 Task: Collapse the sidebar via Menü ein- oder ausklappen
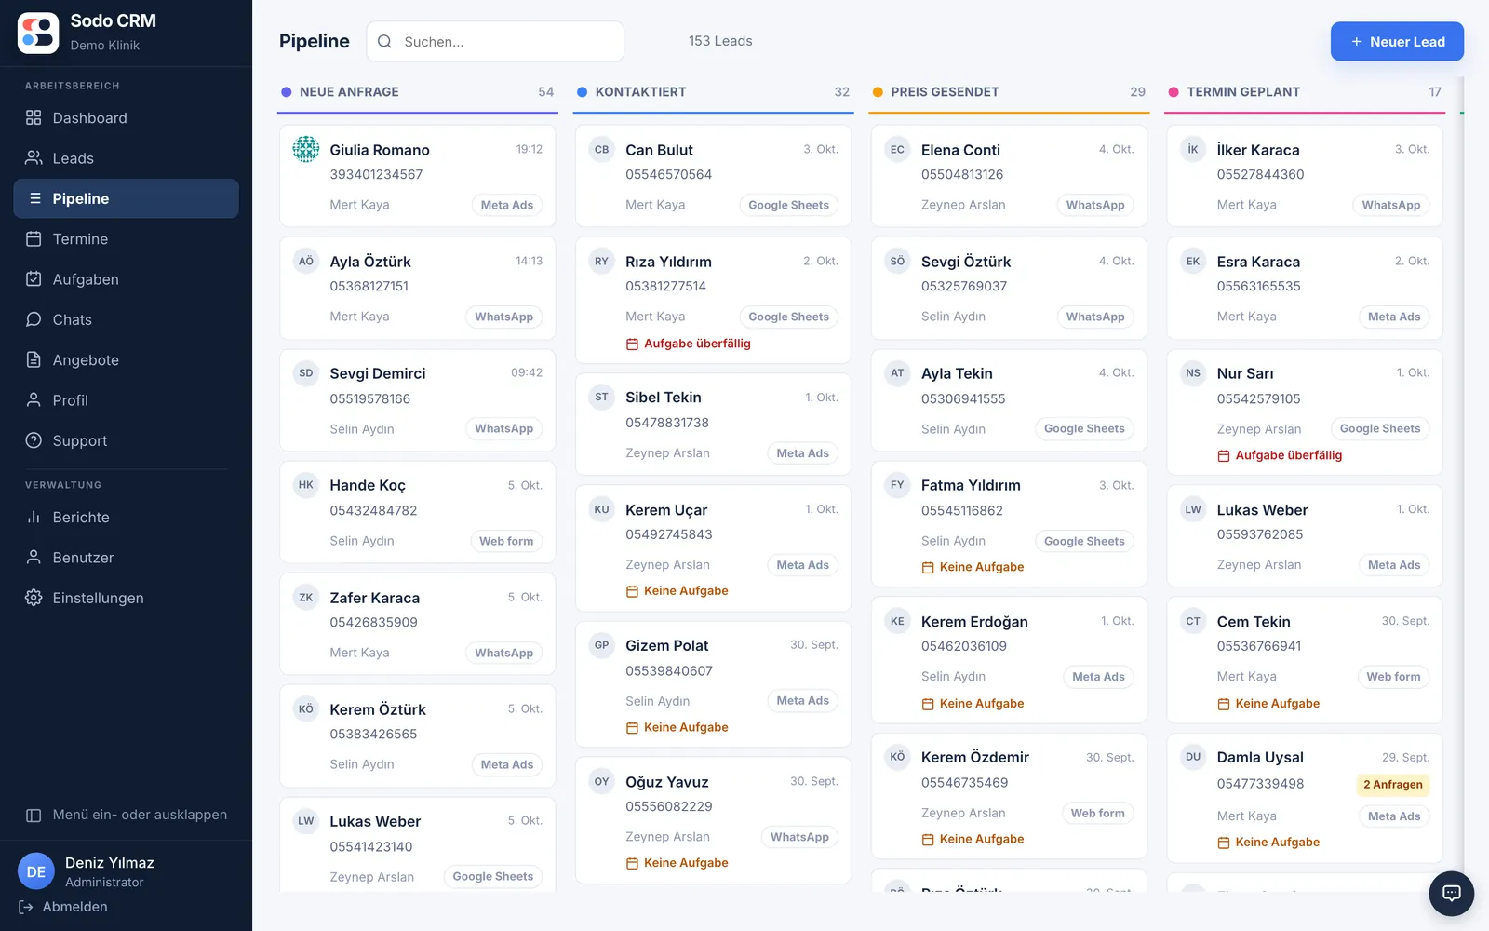pyautogui.click(x=126, y=815)
